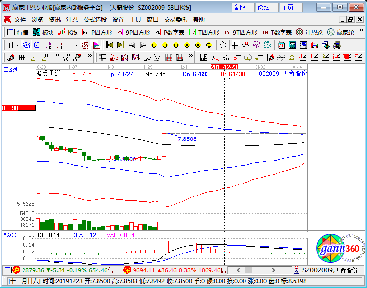Select the percent % retracement tool
The height and width of the screenshot is (288, 367).
pos(226,58)
